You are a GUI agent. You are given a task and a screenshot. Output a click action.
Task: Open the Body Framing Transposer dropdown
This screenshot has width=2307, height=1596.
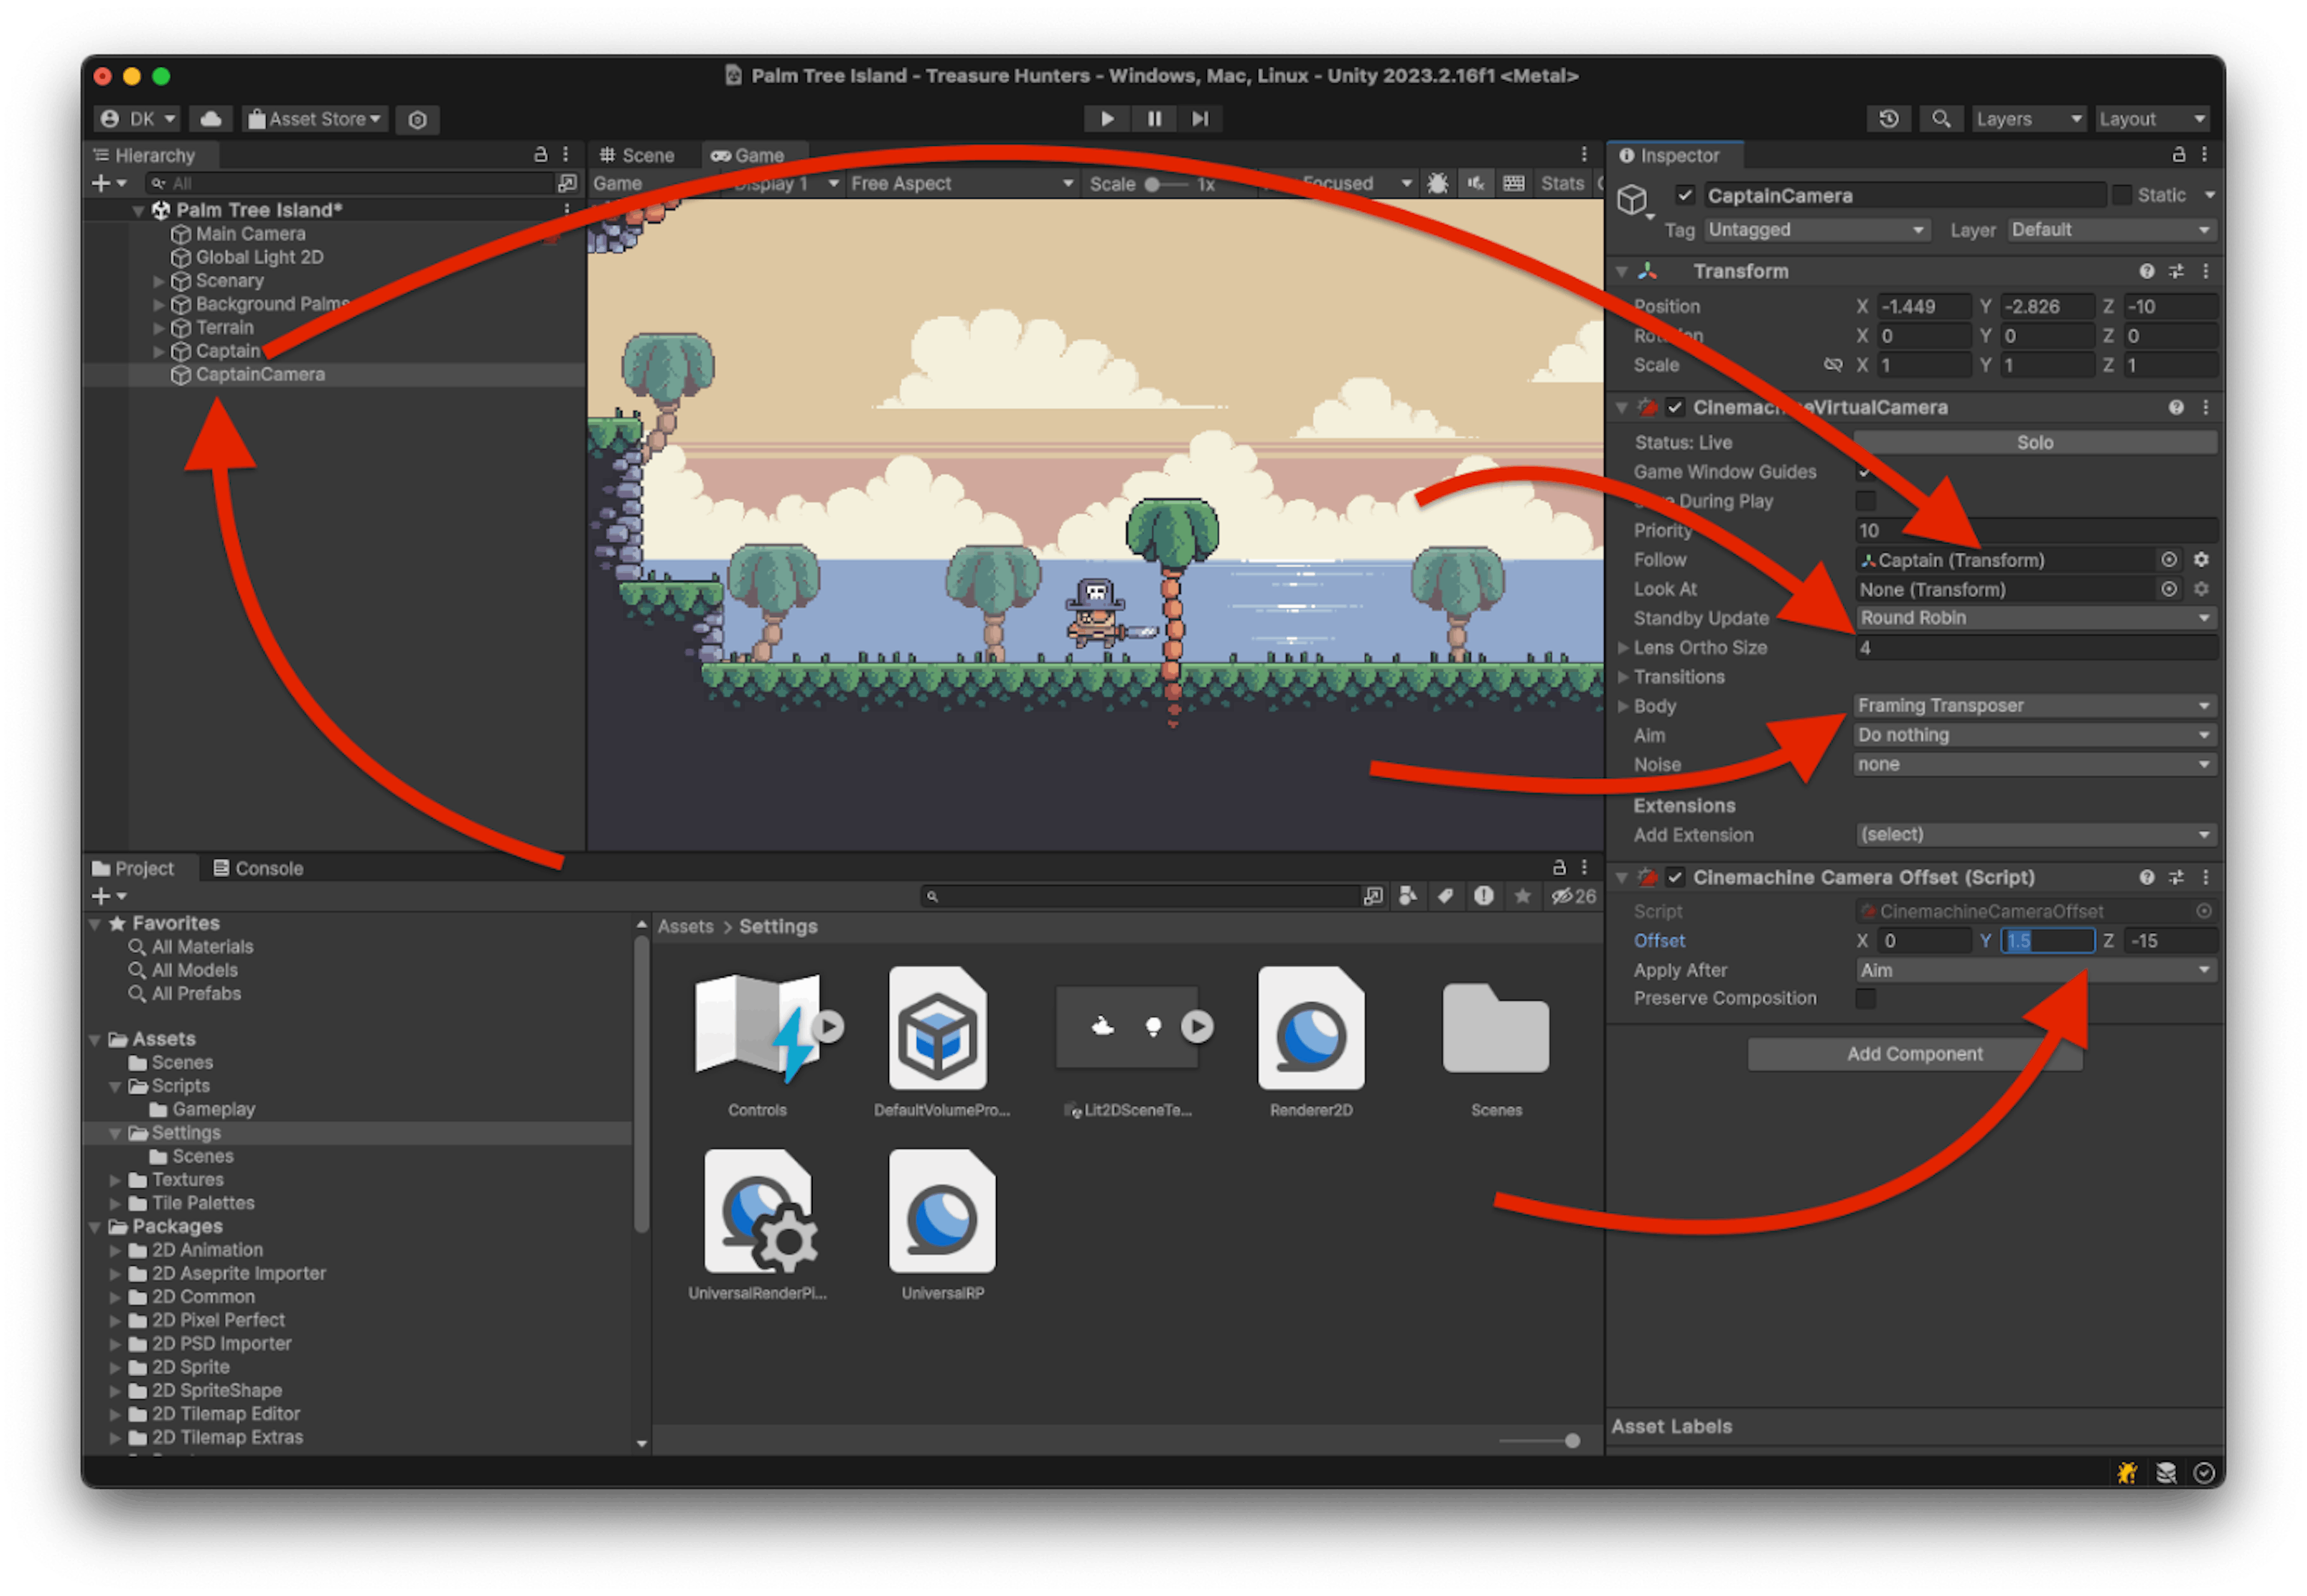pos(2035,706)
